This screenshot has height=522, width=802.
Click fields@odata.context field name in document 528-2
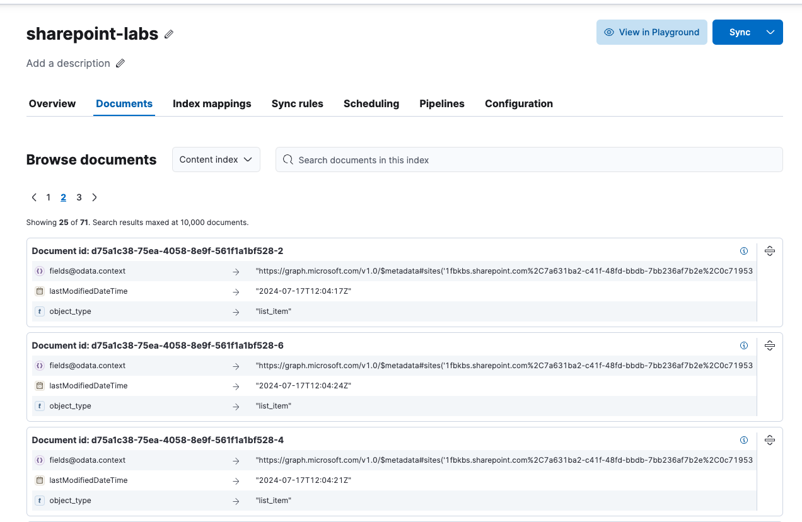[x=88, y=271]
